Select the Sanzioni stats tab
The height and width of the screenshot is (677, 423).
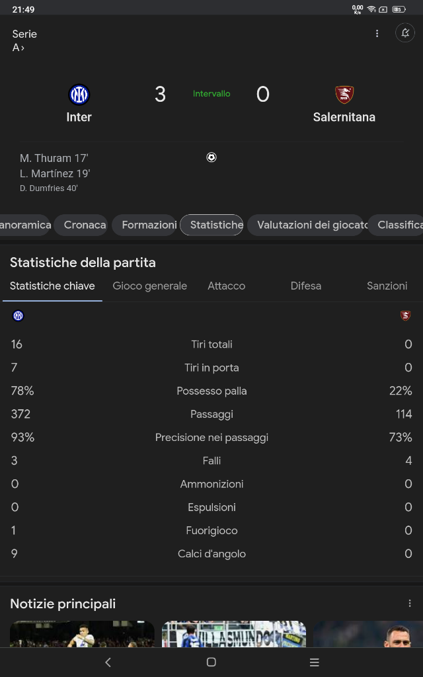[x=387, y=286]
